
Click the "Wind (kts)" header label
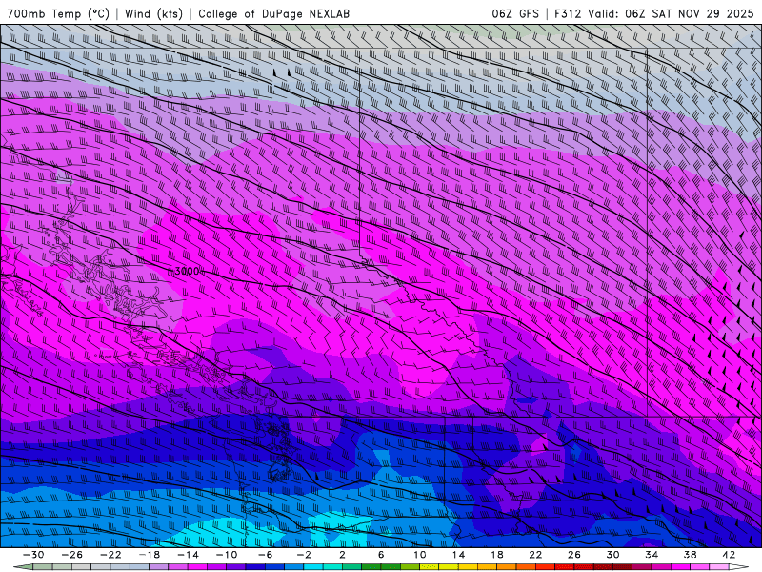pos(153,13)
